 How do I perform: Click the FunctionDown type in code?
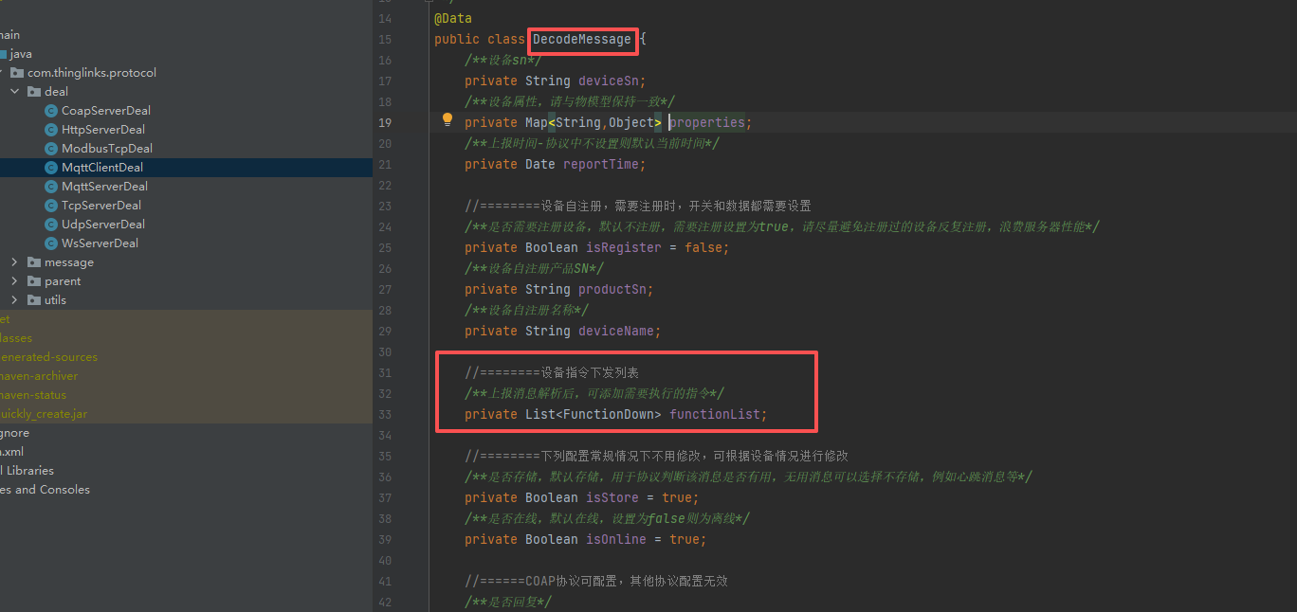(x=612, y=415)
